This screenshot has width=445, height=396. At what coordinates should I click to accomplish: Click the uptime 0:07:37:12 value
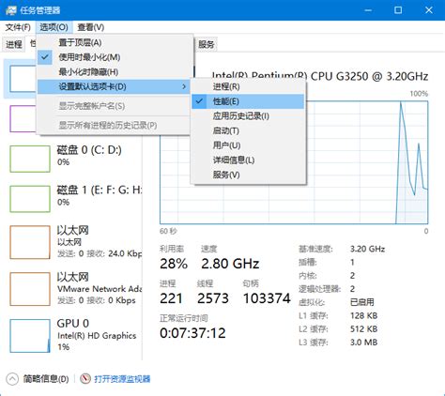(x=192, y=333)
